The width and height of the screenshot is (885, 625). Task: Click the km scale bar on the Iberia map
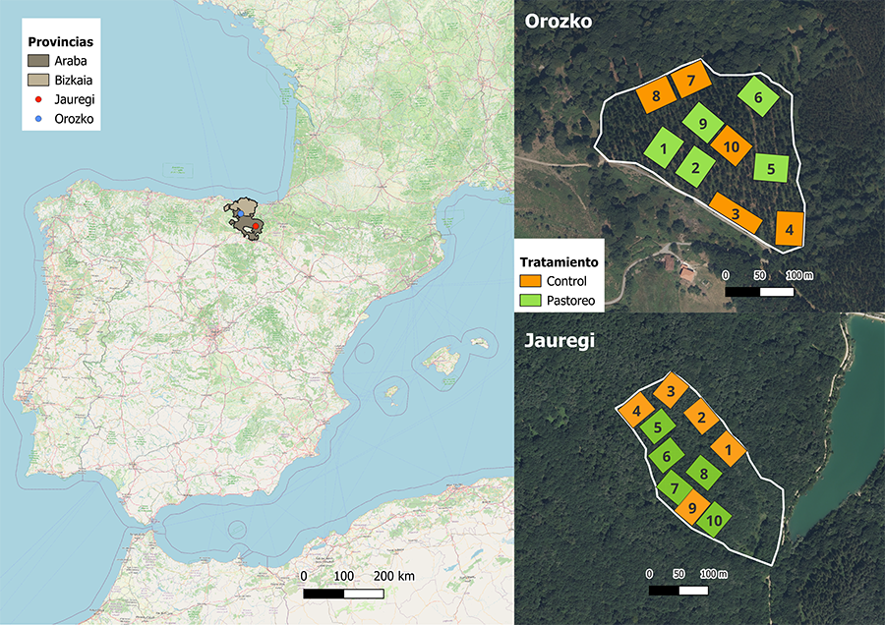click(x=343, y=594)
